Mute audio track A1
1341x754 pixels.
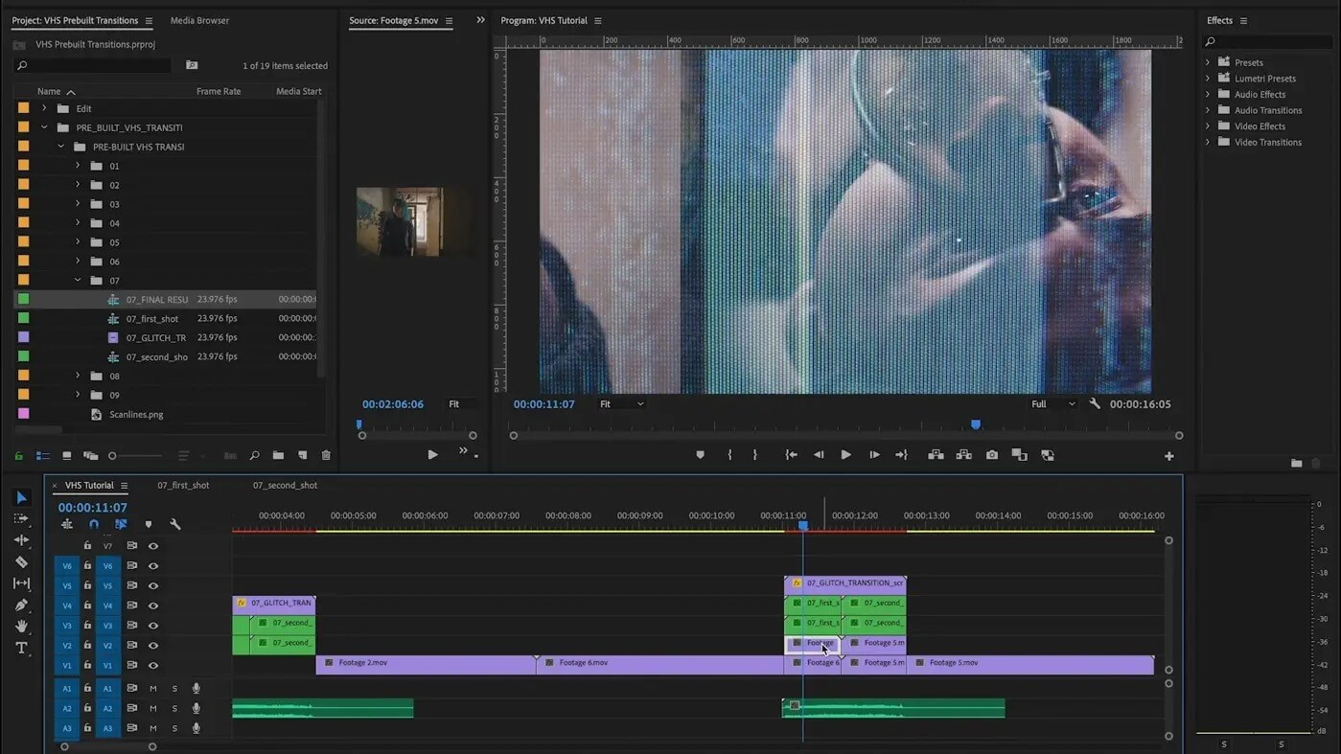[153, 688]
